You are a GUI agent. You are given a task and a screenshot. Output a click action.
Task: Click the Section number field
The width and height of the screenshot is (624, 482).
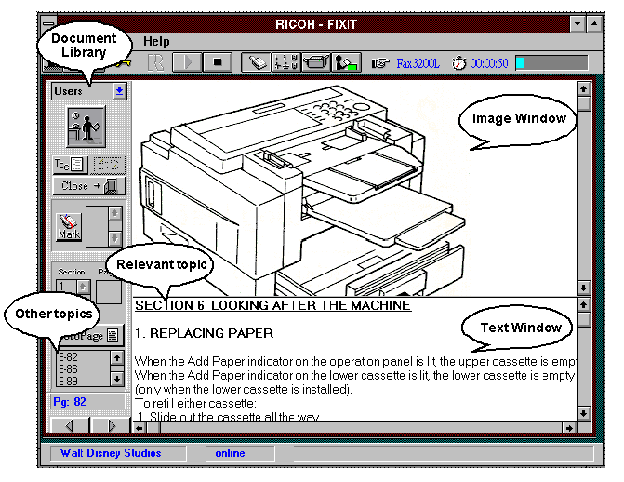coord(66,287)
